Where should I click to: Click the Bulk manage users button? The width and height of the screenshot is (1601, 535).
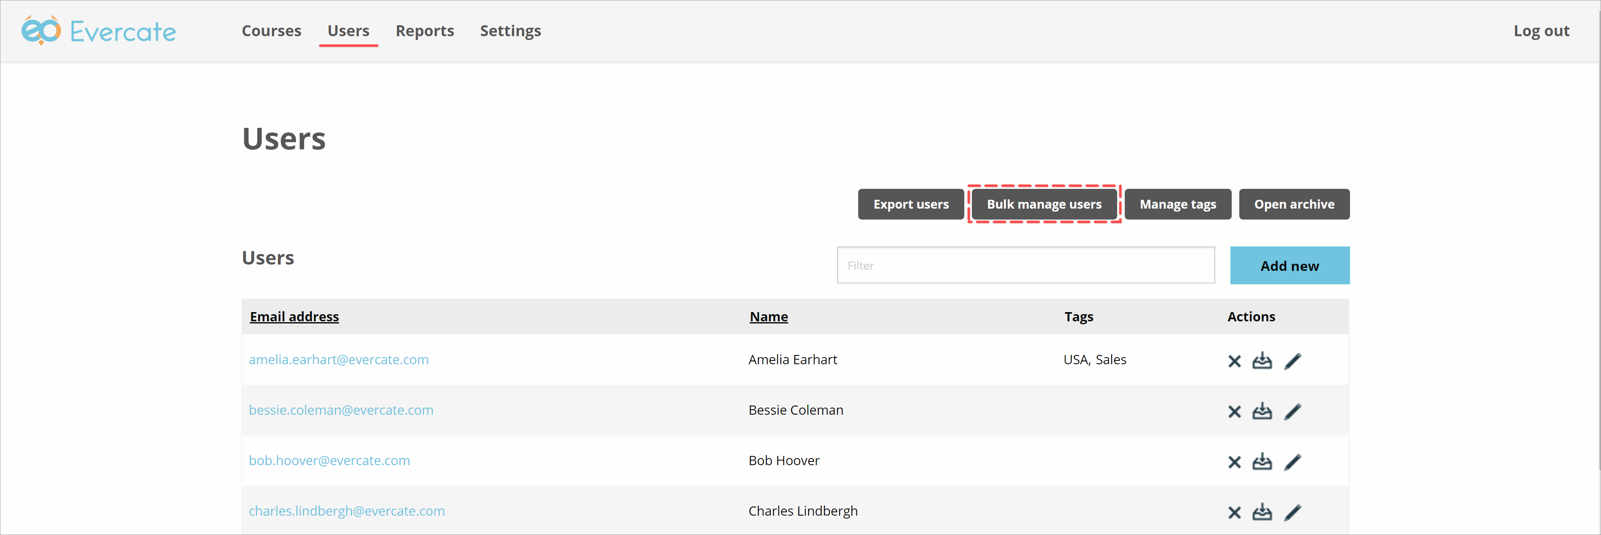(x=1044, y=204)
